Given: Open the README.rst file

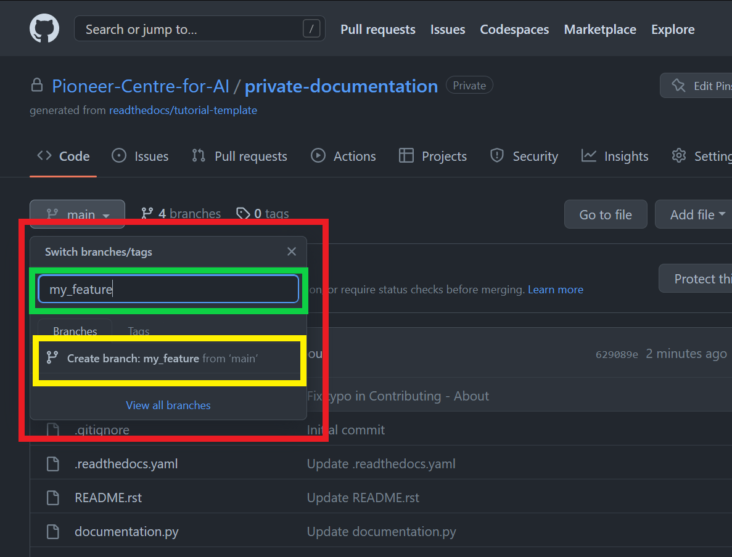Looking at the screenshot, I should coord(109,498).
